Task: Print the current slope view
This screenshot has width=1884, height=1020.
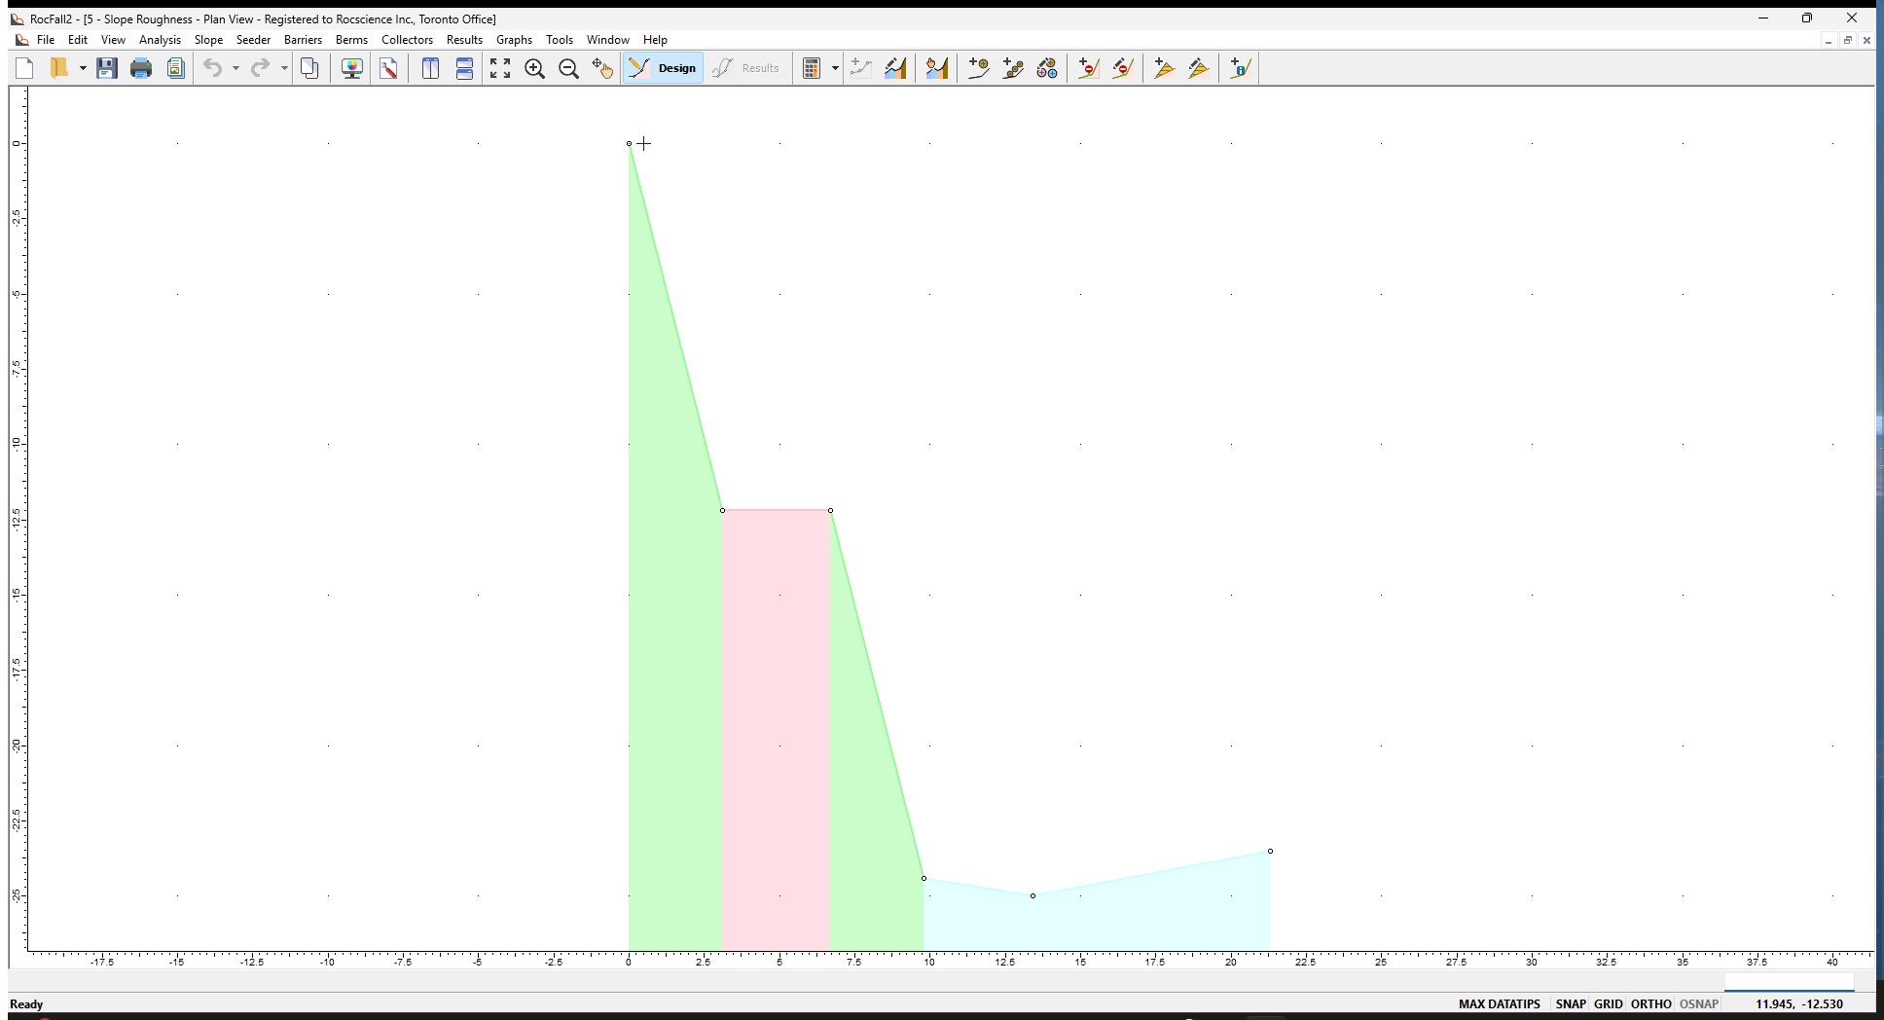Action: tap(141, 68)
